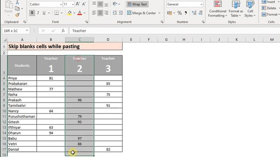This screenshot has height=157, width=280.
Task: Click the Top Align icon
Action: (x=94, y=4)
